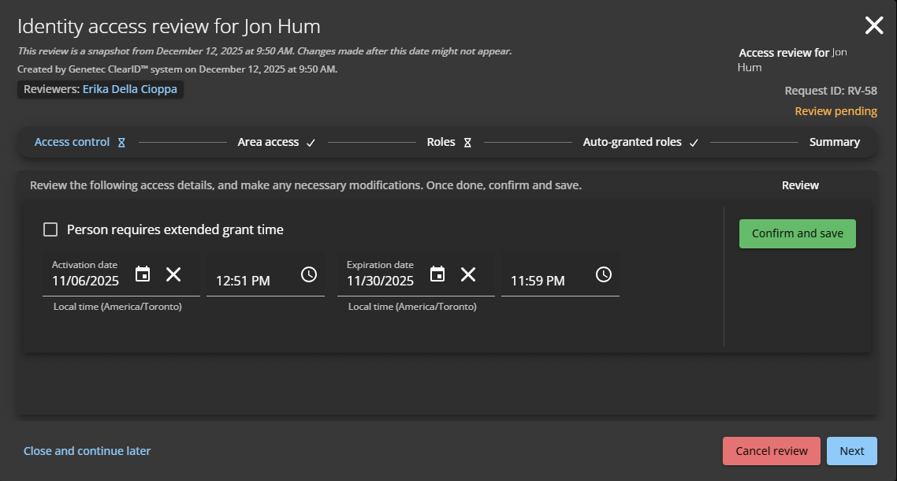The height and width of the screenshot is (481, 897).
Task: Go to the Area access step
Action: [268, 143]
